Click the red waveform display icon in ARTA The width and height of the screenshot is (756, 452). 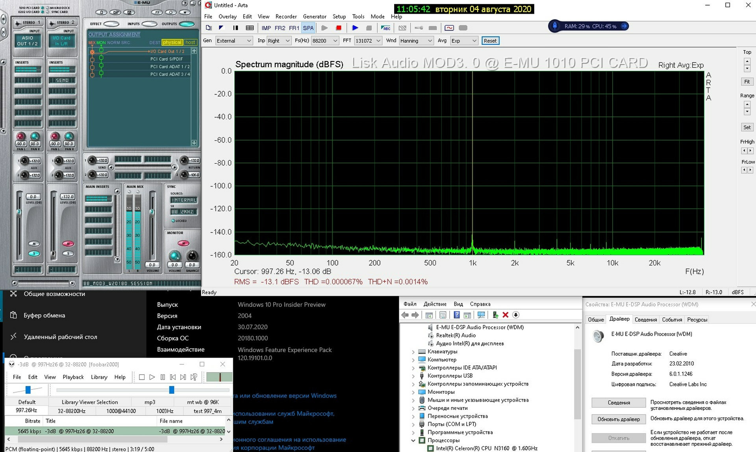click(449, 28)
